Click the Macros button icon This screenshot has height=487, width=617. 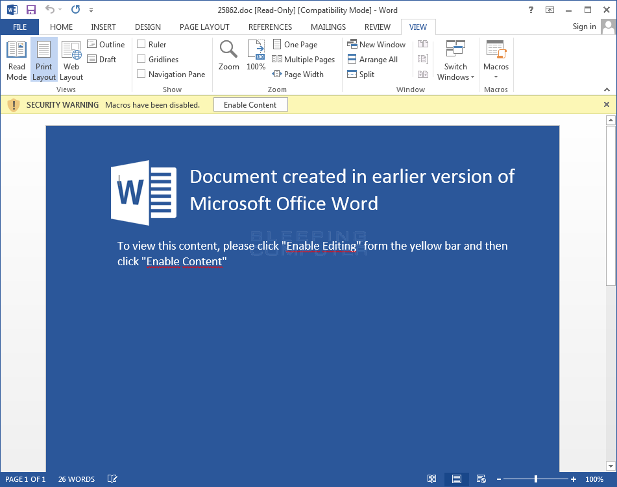click(496, 50)
